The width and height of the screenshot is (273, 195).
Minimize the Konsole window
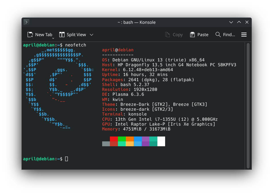click(231, 22)
